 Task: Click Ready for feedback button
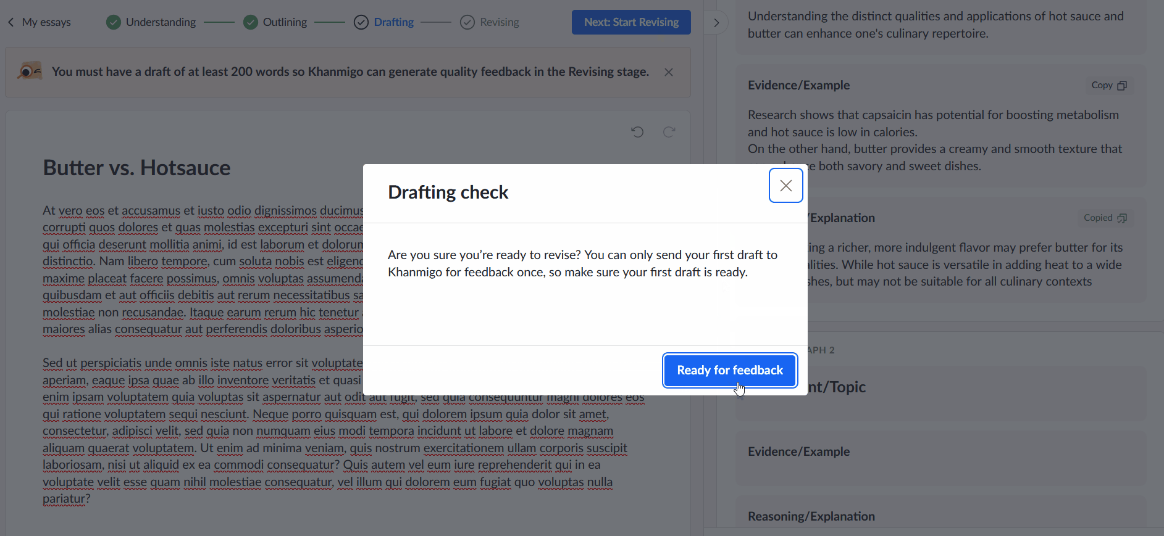click(729, 370)
